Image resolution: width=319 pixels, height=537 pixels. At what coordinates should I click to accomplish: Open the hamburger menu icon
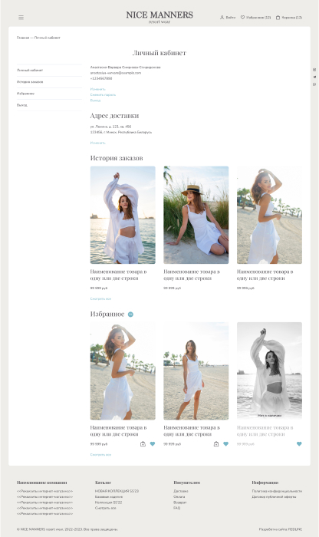(21, 17)
